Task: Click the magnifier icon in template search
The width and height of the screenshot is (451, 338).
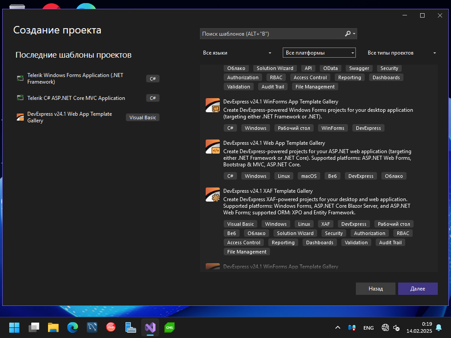Action: click(x=348, y=33)
